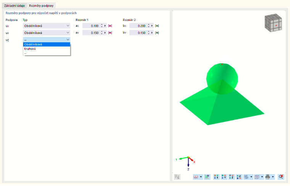
Task: Open the solid render dropdown arrow
Action: click(x=262, y=177)
